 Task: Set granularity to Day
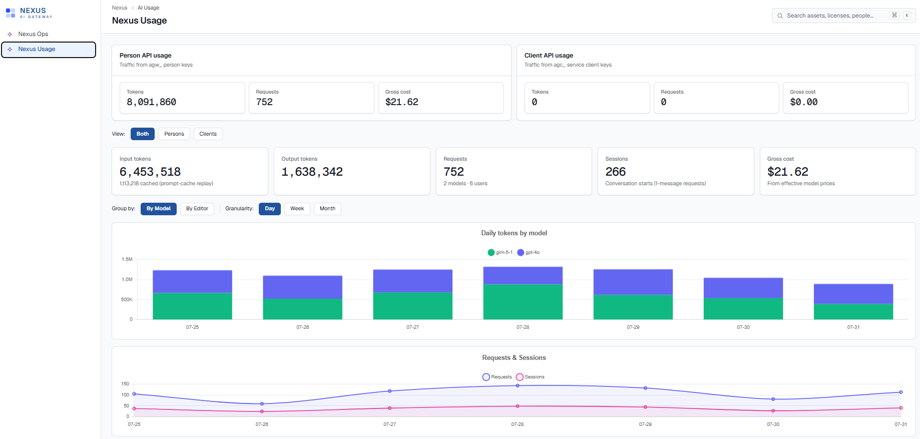pos(270,209)
